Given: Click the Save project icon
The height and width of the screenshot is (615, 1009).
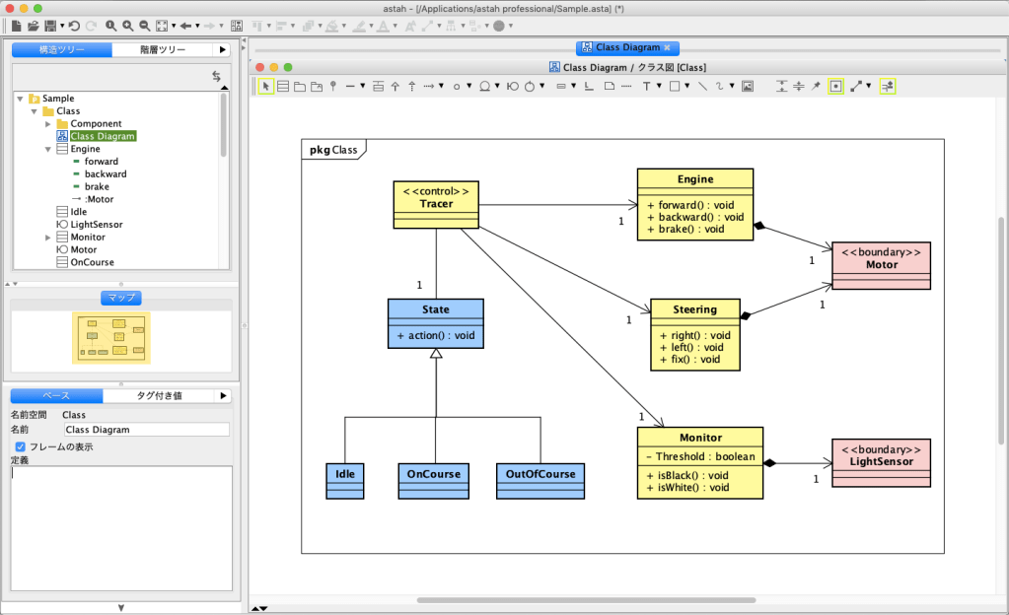Looking at the screenshot, I should (x=49, y=26).
